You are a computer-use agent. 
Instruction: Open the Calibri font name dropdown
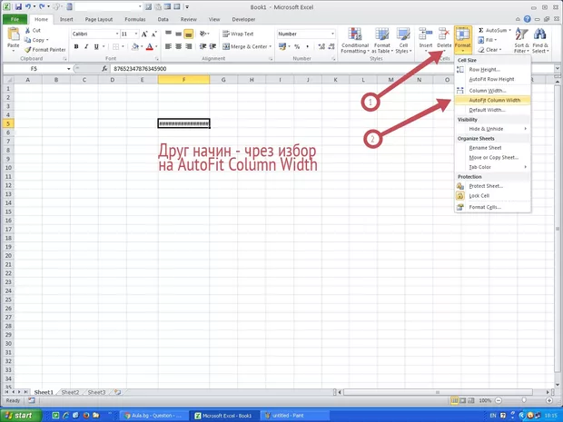[x=114, y=34]
